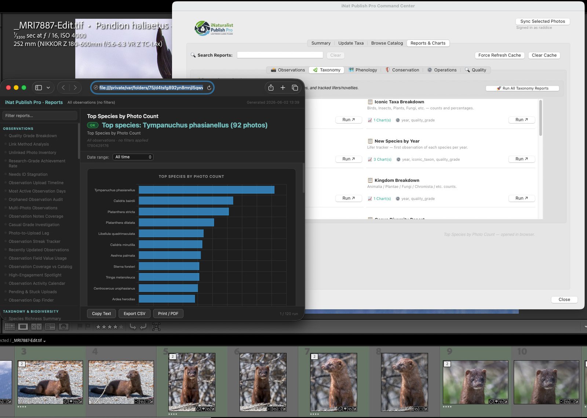The height and width of the screenshot is (418, 587).
Task: Click gear icon in Iconic Taxa Breakdown row
Action: click(x=398, y=120)
